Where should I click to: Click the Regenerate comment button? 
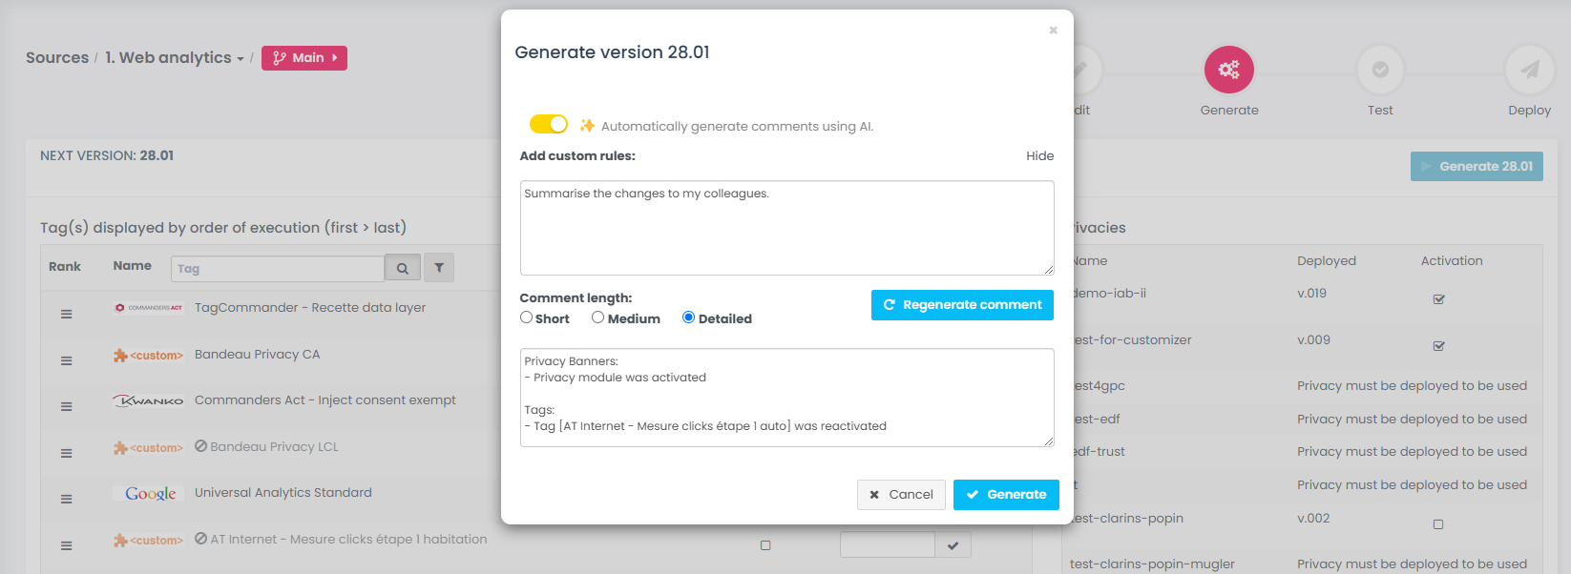pyautogui.click(x=962, y=305)
